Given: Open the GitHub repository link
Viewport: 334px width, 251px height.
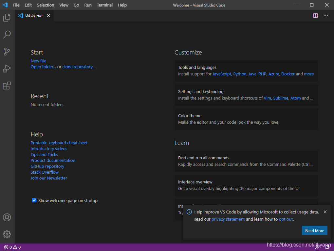Looking at the screenshot, I should (47, 166).
